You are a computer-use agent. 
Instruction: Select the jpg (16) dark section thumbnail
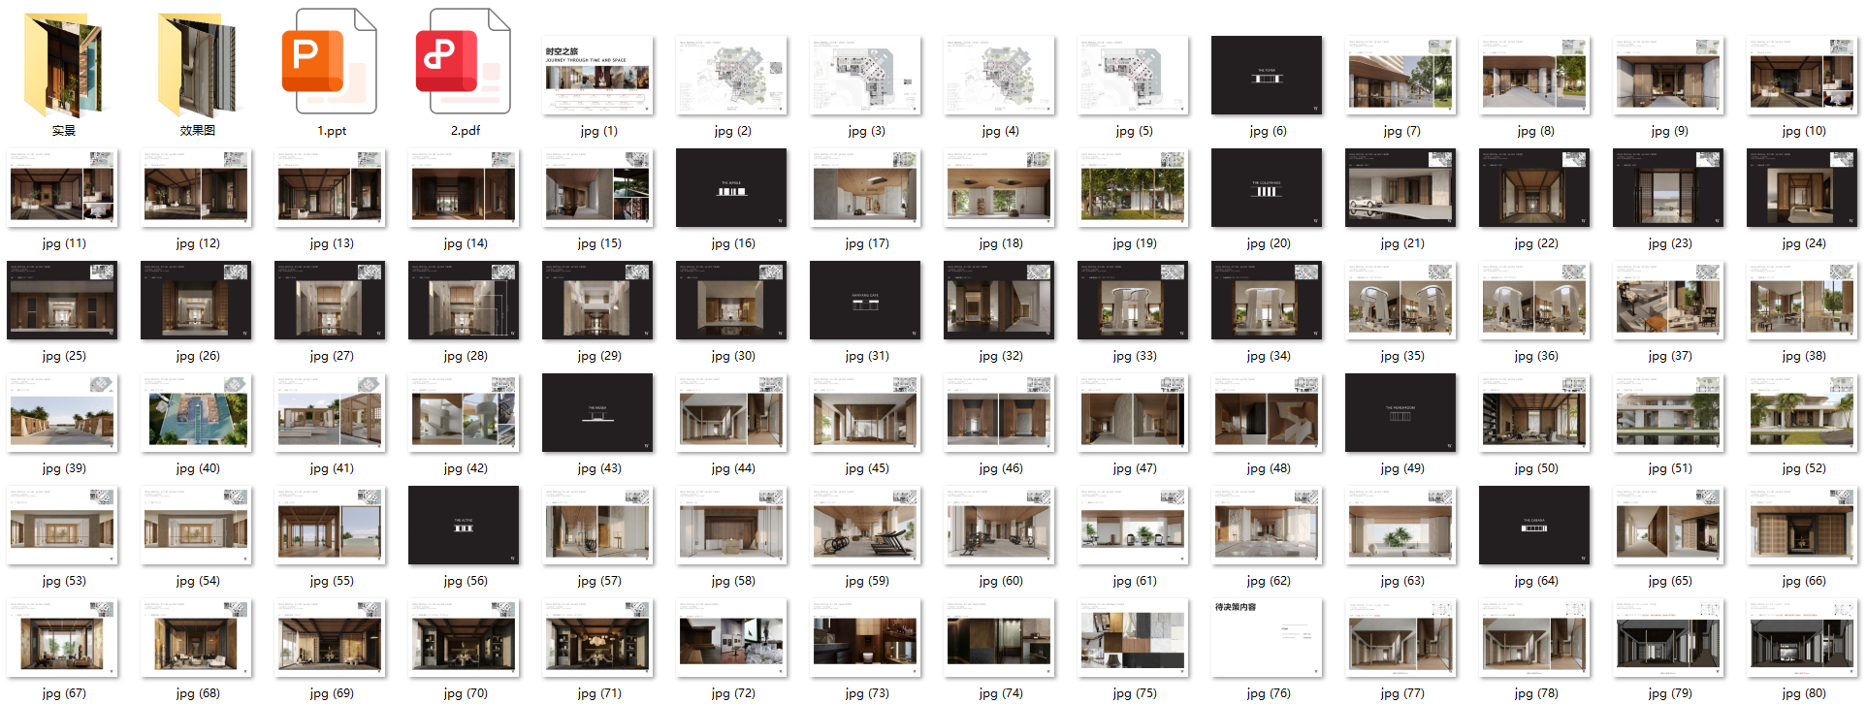tap(731, 188)
